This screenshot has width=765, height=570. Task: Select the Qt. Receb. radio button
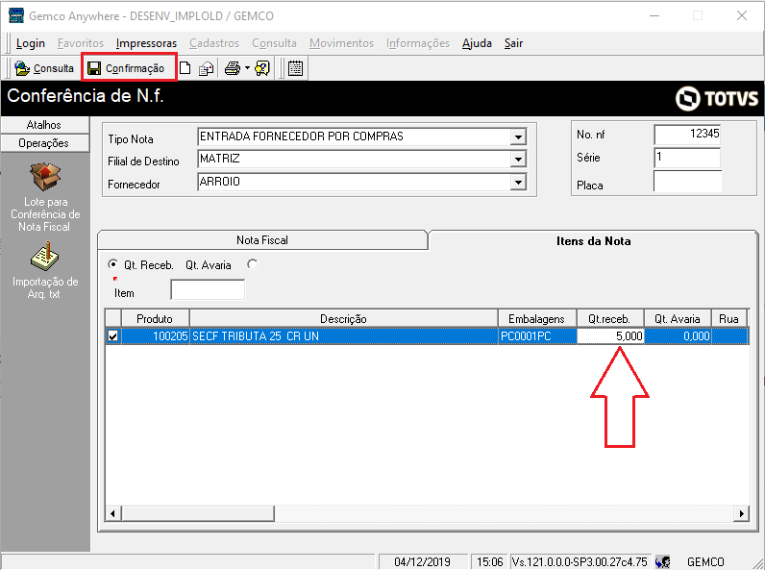[112, 264]
